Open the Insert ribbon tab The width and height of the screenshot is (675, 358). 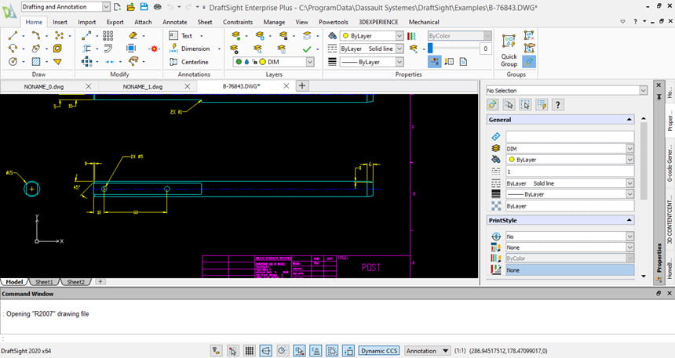tap(60, 22)
